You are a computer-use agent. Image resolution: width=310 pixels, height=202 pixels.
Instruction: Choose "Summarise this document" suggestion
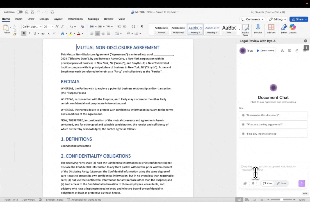pos(273,115)
